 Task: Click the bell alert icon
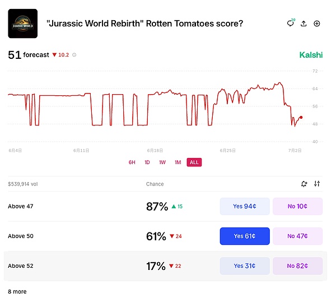click(x=304, y=184)
